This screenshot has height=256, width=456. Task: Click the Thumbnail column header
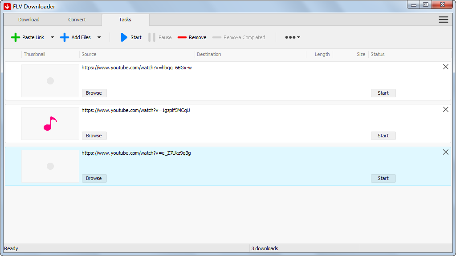point(35,54)
